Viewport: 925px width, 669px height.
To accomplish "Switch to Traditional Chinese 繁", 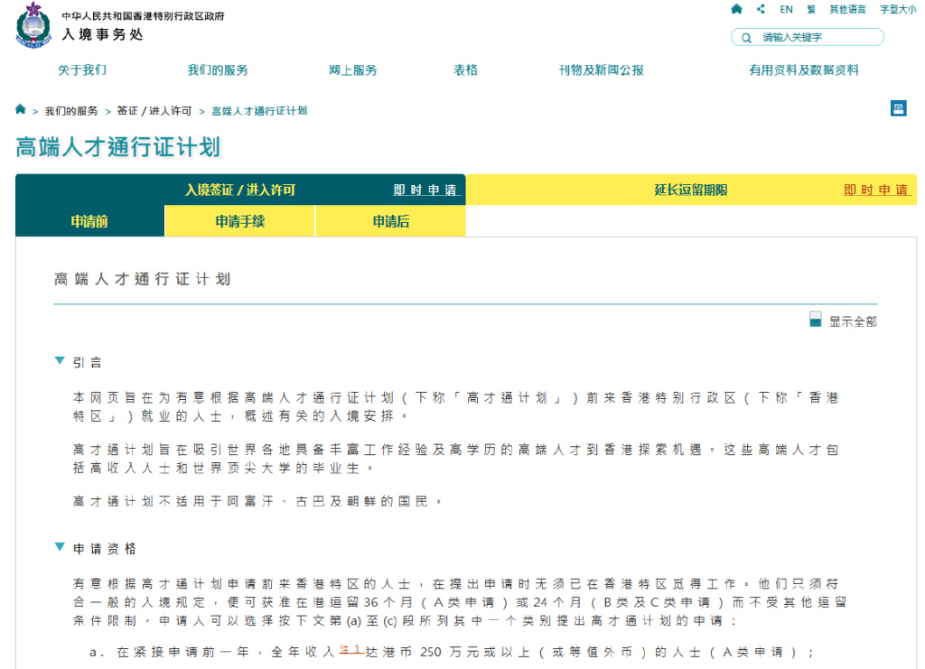I will (811, 9).
